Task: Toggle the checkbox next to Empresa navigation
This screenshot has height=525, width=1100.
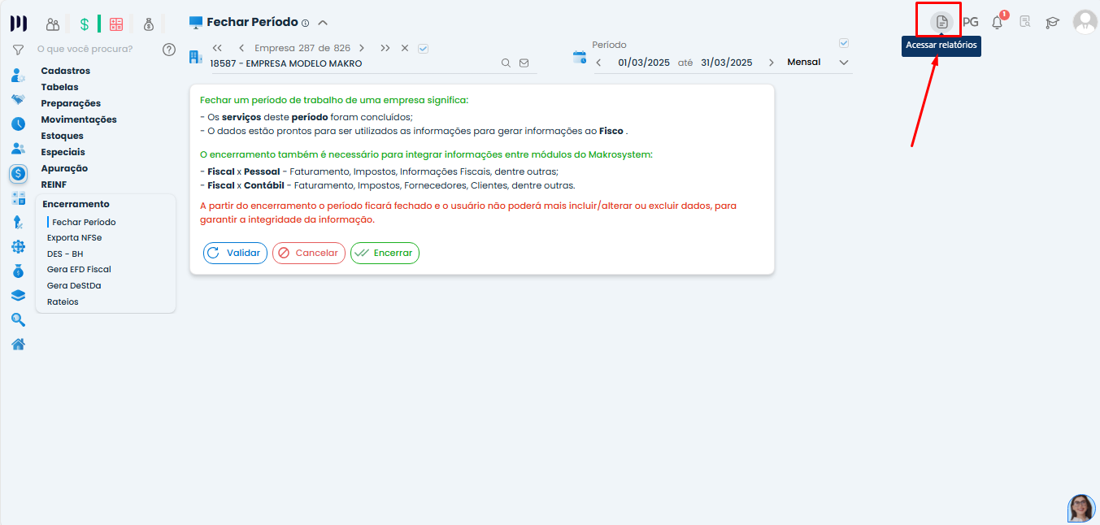Action: [423, 48]
